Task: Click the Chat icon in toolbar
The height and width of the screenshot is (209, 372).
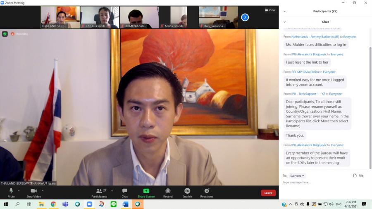Action: pyautogui.click(x=124, y=191)
